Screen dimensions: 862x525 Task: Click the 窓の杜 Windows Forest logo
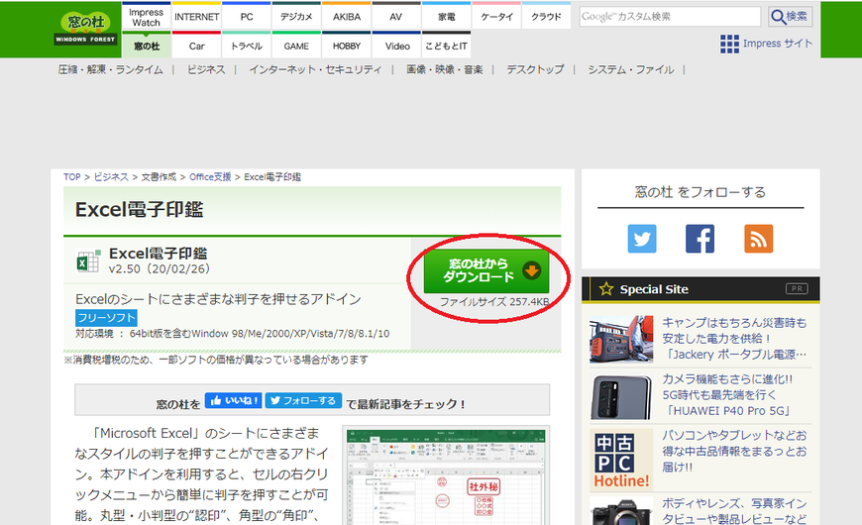click(85, 28)
